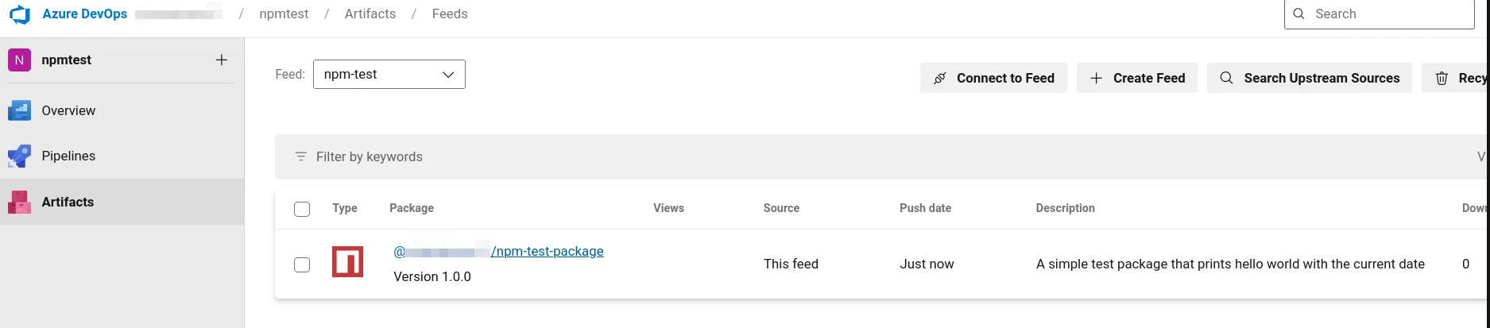Click the top Search box
This screenshot has height=328, width=1490.
click(x=1380, y=14)
